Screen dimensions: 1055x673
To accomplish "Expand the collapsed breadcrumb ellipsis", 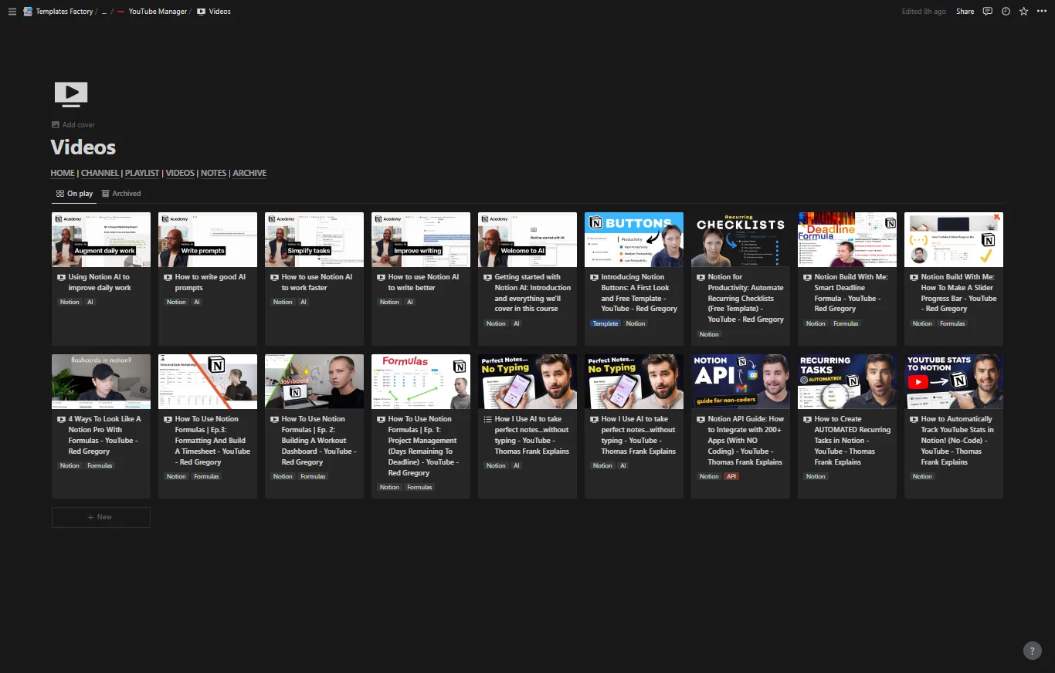I will (104, 12).
